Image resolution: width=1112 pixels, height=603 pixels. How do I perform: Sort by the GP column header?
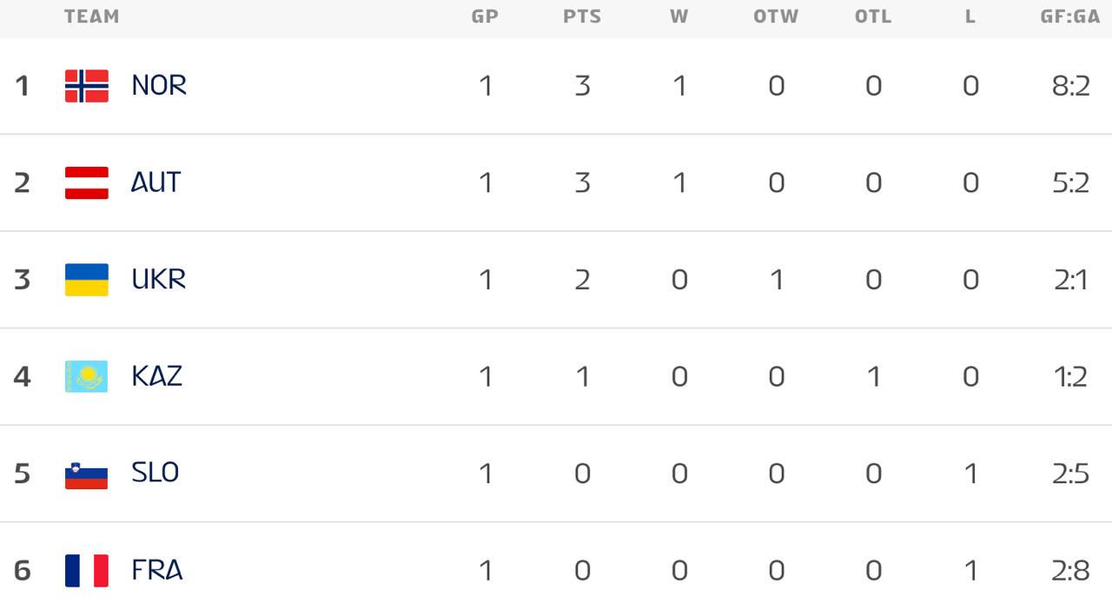click(485, 17)
